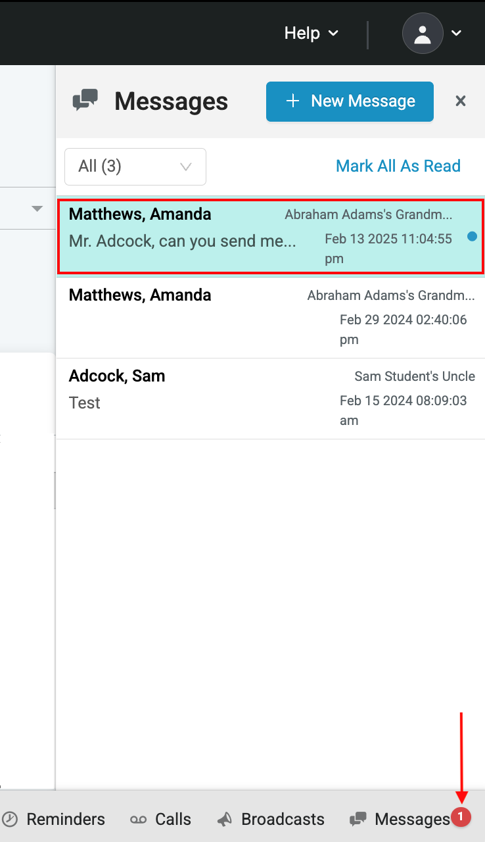Click the New Message button
The width and height of the screenshot is (485, 842).
(349, 101)
